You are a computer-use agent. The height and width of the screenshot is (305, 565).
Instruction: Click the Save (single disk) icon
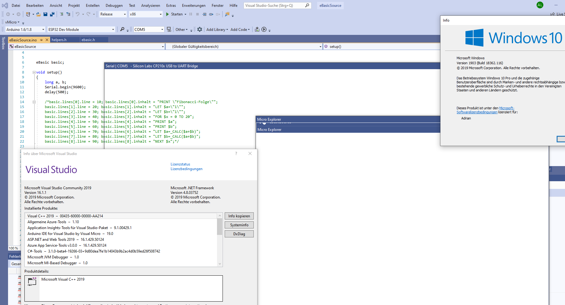[x=45, y=14]
